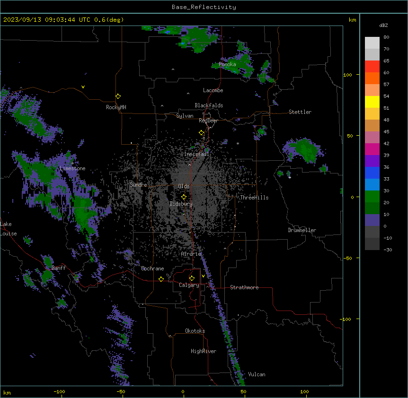This screenshot has width=408, height=398.
Task: Click the yellow diamond marker above Calgary label
Action: tap(192, 278)
